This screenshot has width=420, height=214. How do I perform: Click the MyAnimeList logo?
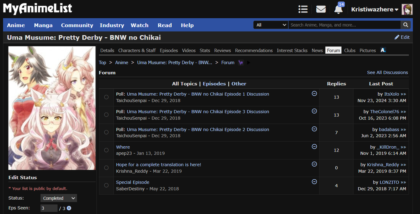click(38, 9)
